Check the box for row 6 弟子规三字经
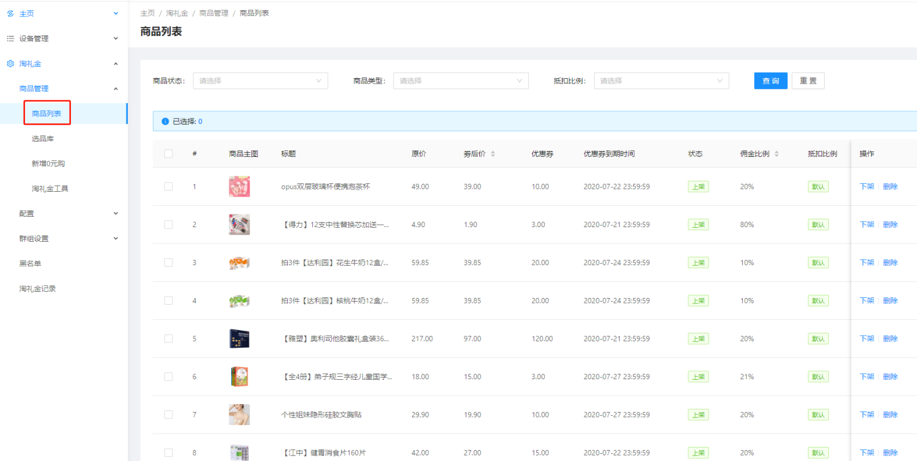Screen dimensions: 917x461 coord(169,377)
